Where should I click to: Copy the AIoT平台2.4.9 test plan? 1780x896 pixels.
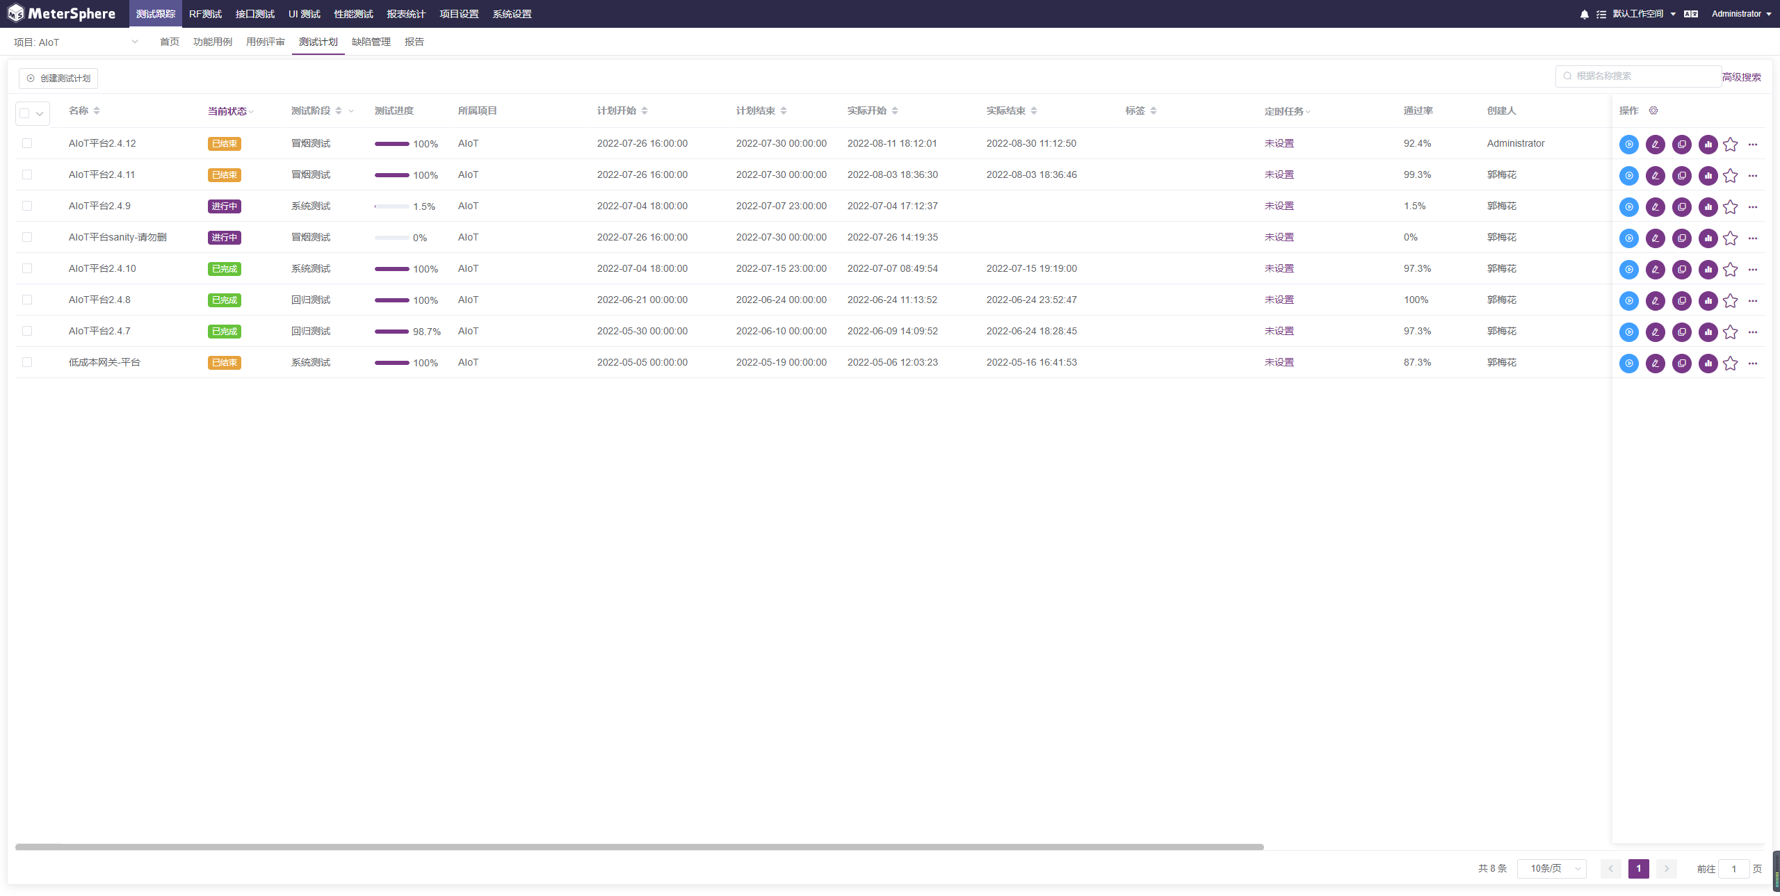pyautogui.click(x=1681, y=207)
